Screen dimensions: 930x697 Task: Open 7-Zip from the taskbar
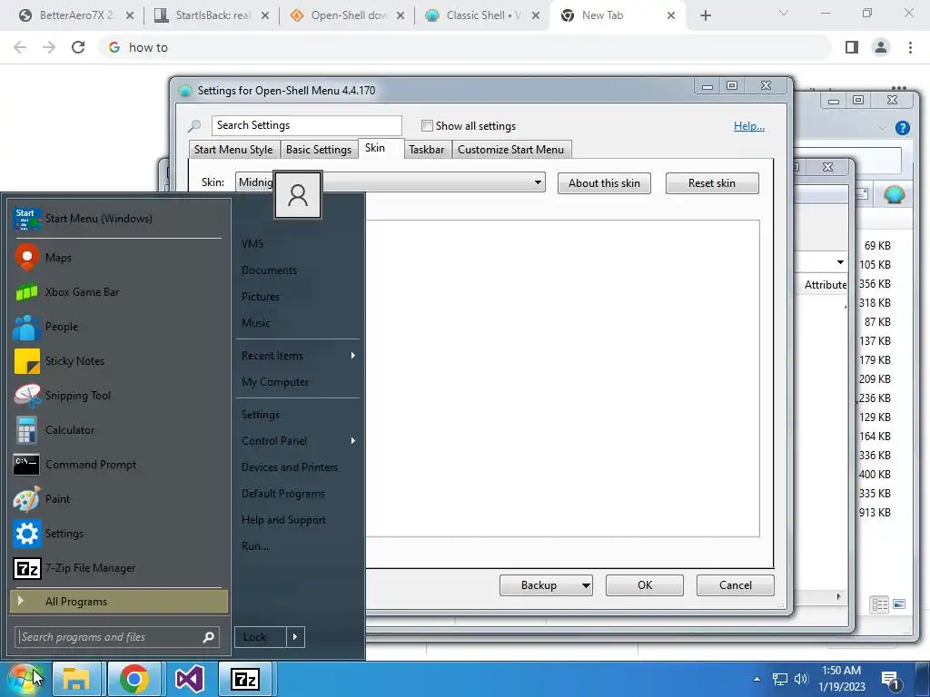pyautogui.click(x=245, y=679)
